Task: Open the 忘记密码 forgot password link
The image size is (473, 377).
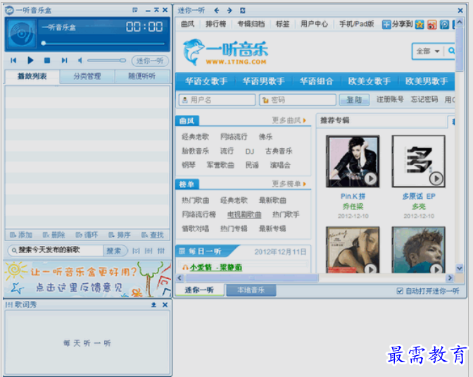Action: point(424,99)
